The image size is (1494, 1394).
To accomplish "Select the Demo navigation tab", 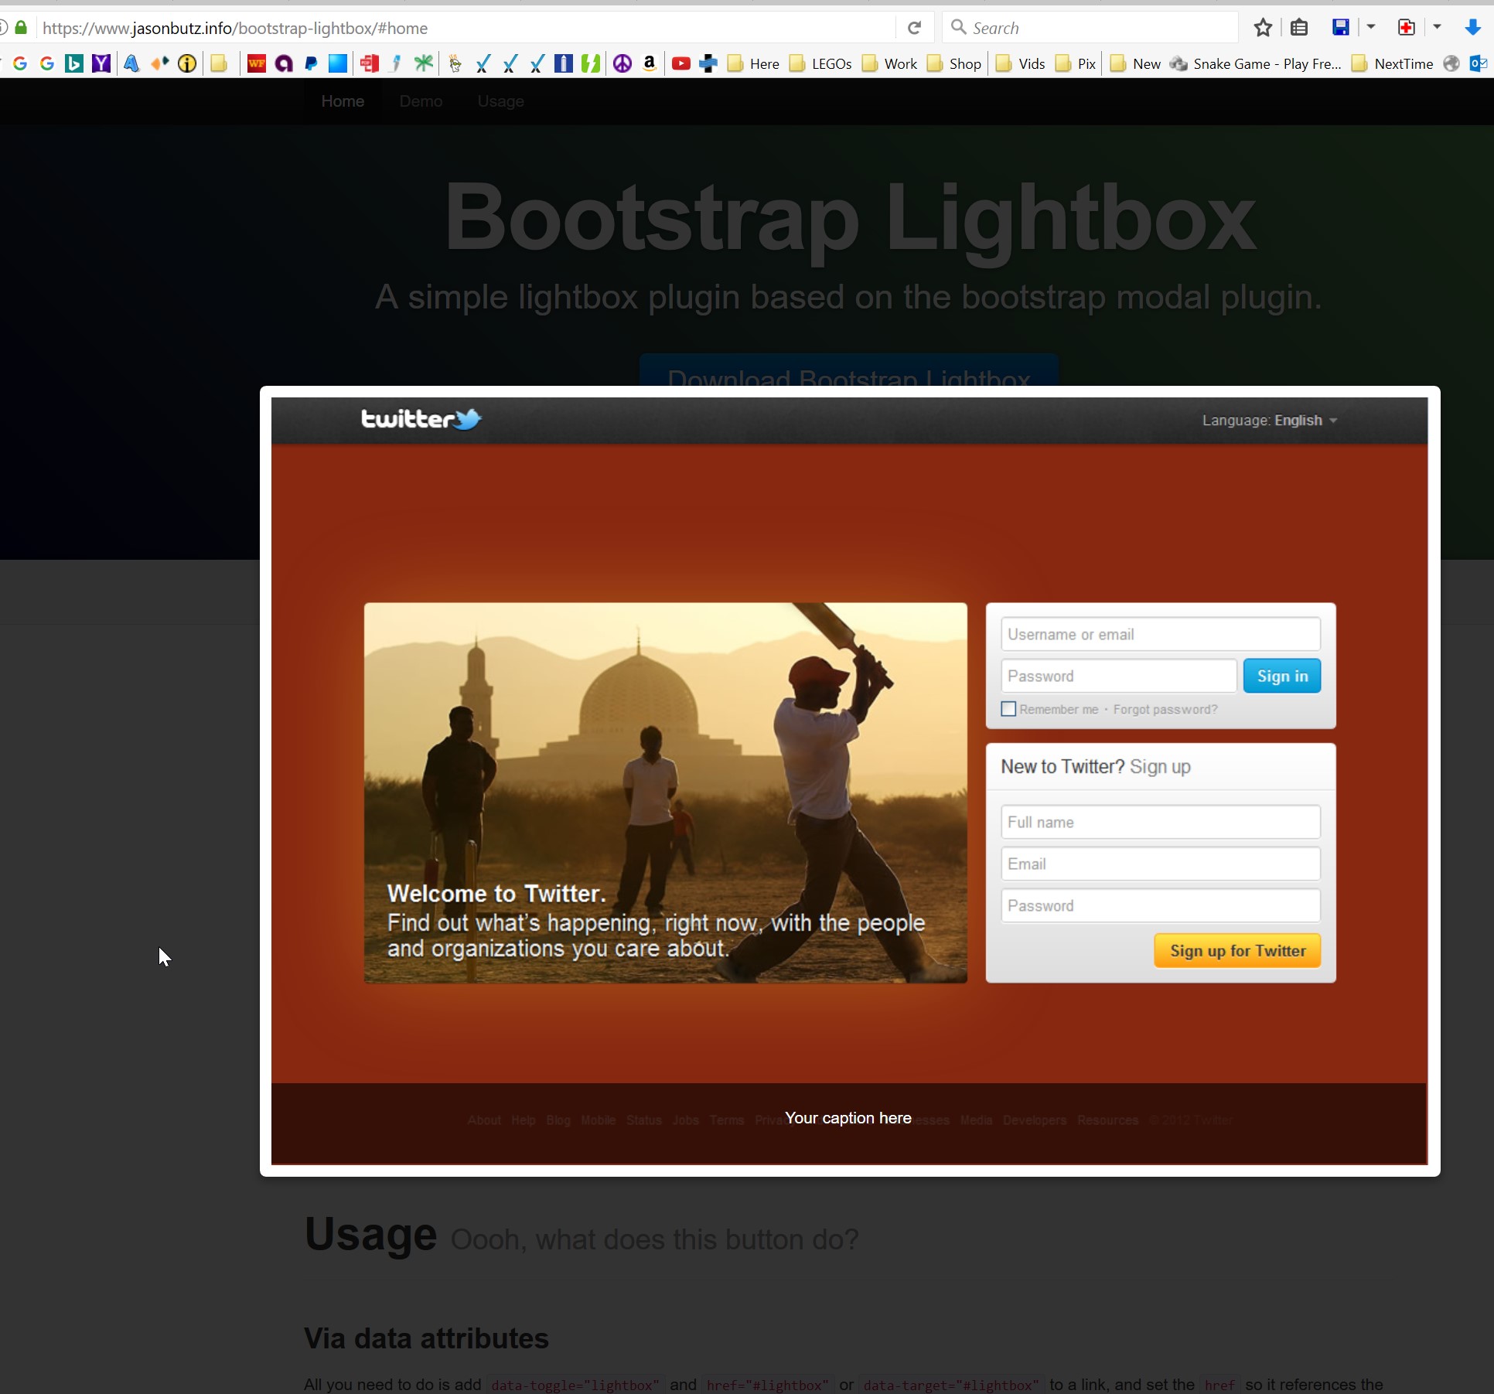I will click(x=421, y=101).
